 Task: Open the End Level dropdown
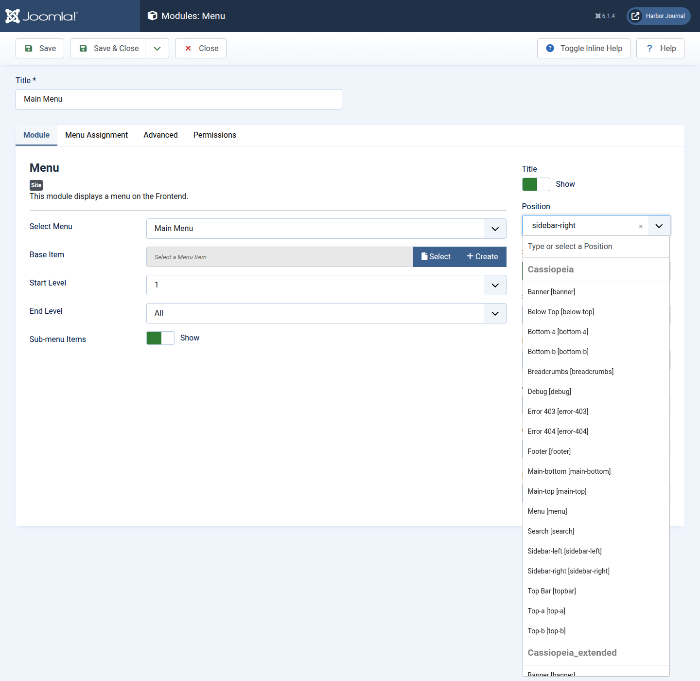point(326,313)
